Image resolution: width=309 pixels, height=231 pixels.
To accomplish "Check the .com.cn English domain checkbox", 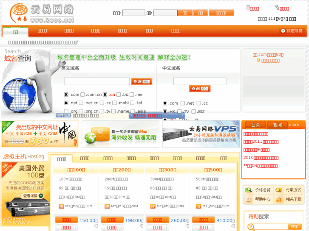I will (82, 95).
